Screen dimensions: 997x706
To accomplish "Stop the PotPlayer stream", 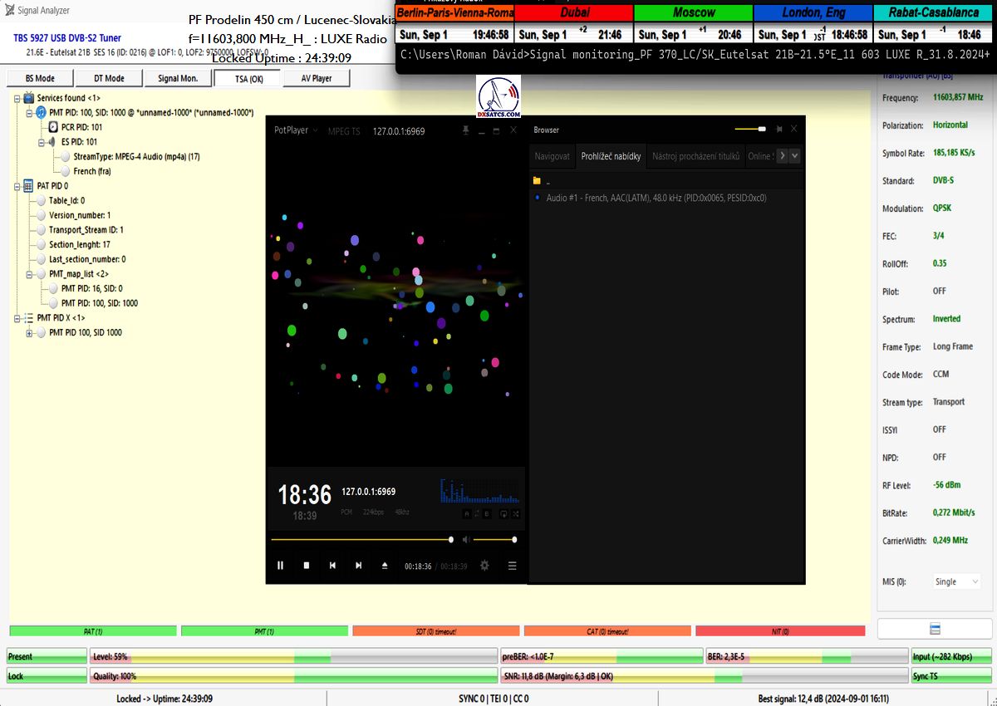I will click(x=306, y=566).
